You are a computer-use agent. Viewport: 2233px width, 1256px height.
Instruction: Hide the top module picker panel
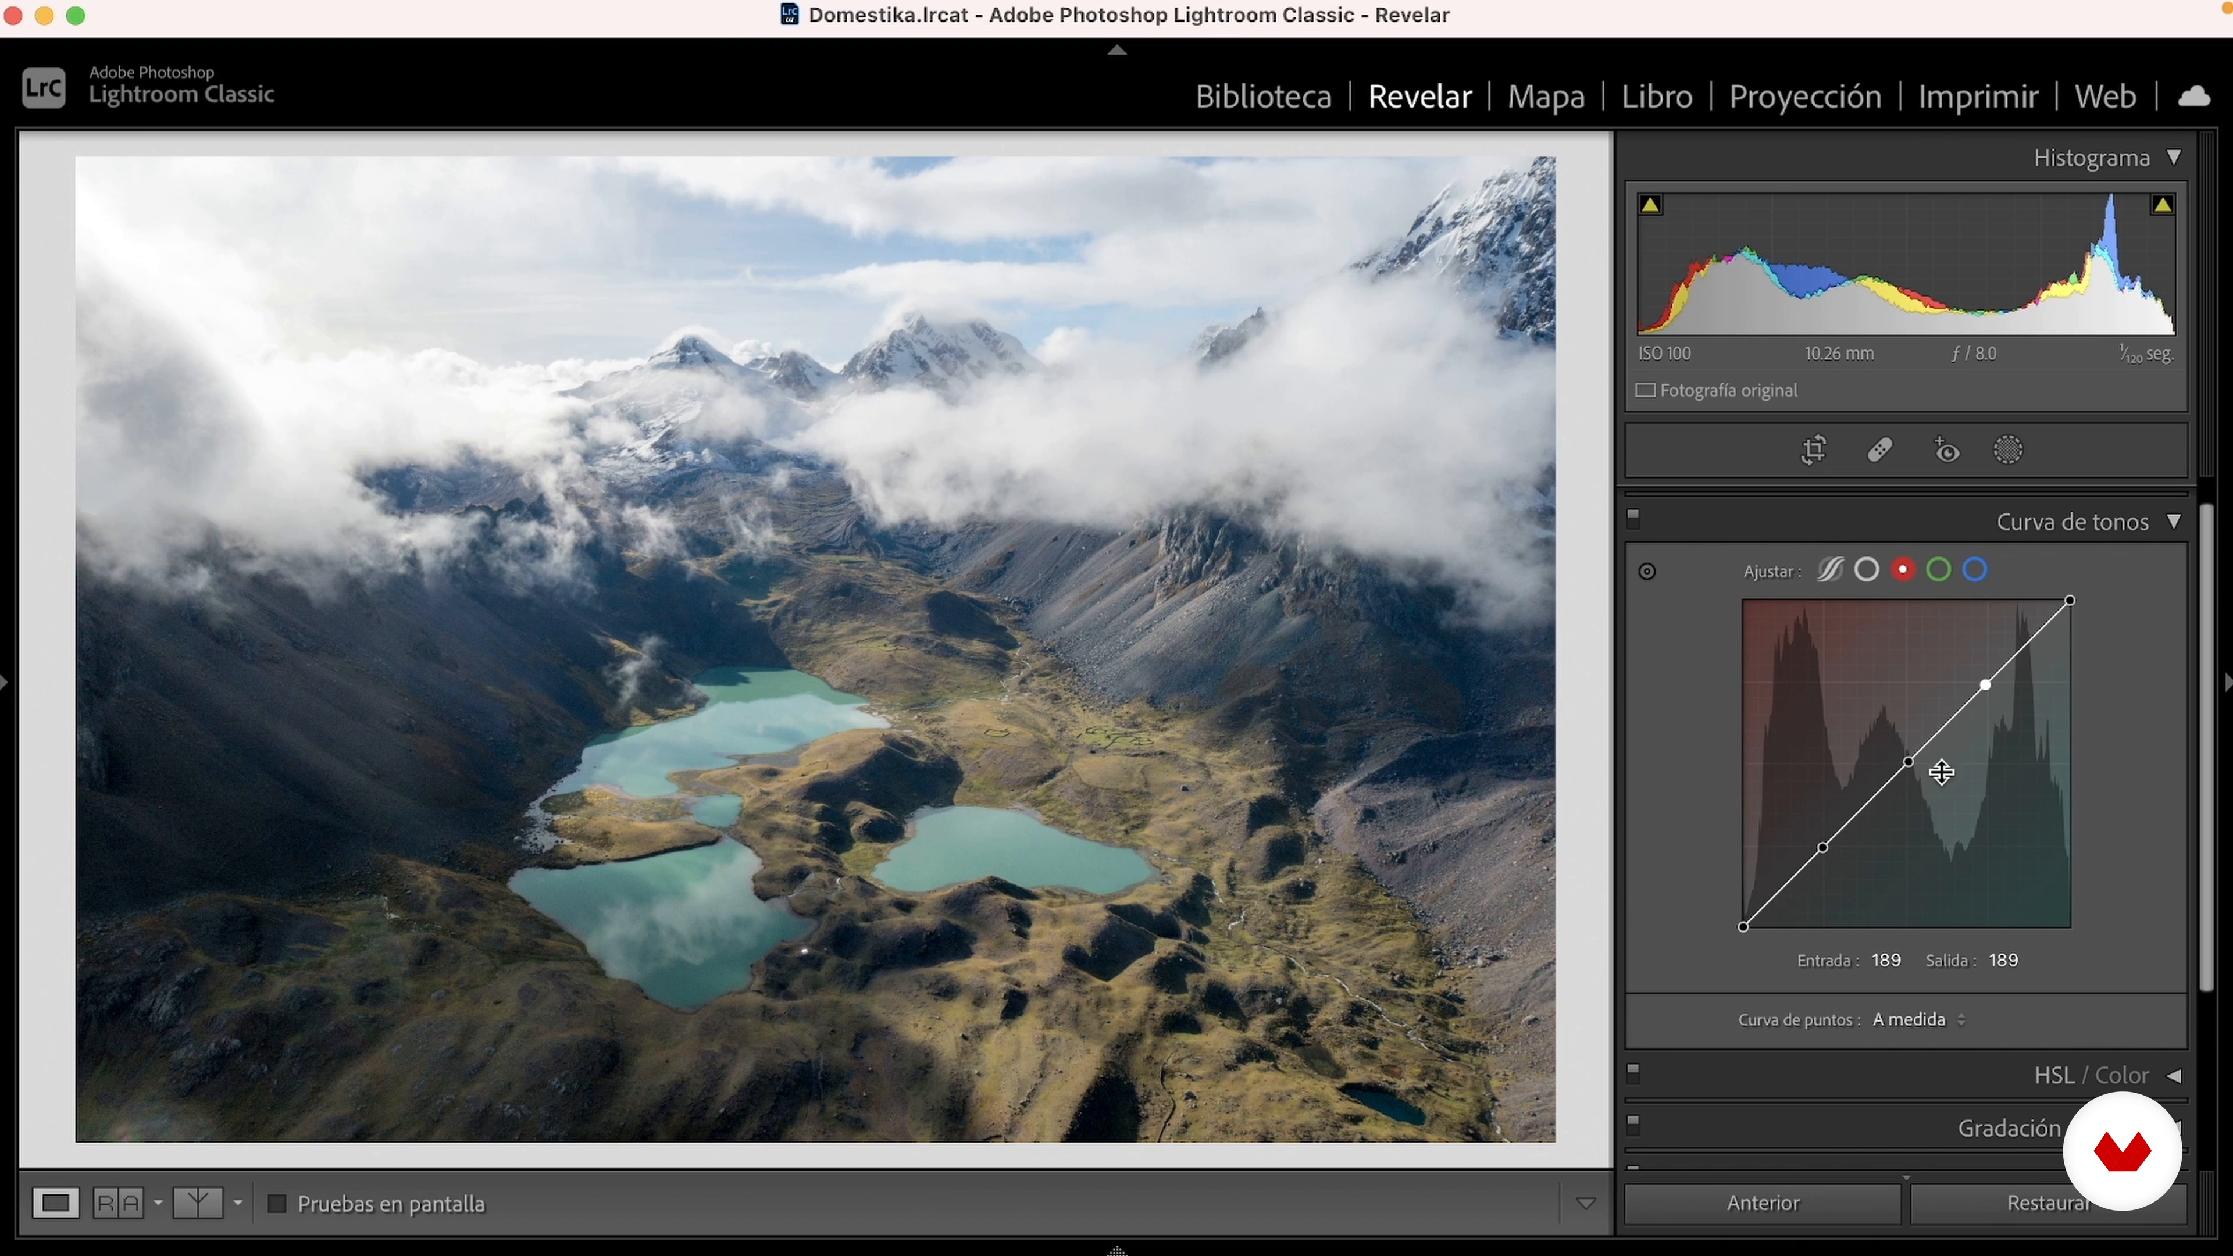pos(1116,50)
